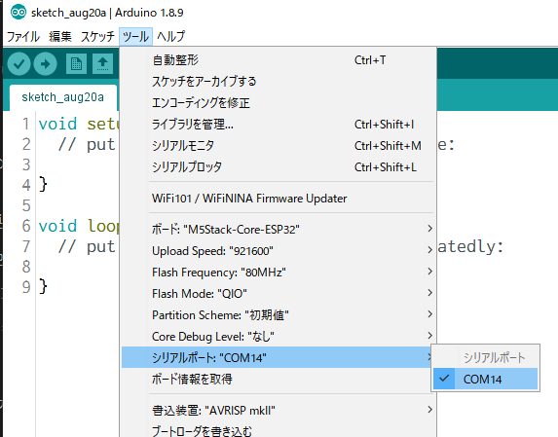Open ライブラリを管理... dialog
The image size is (558, 437).
click(278, 125)
